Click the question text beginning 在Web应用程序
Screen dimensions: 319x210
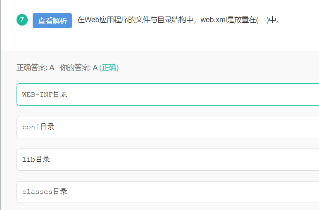tap(179, 20)
